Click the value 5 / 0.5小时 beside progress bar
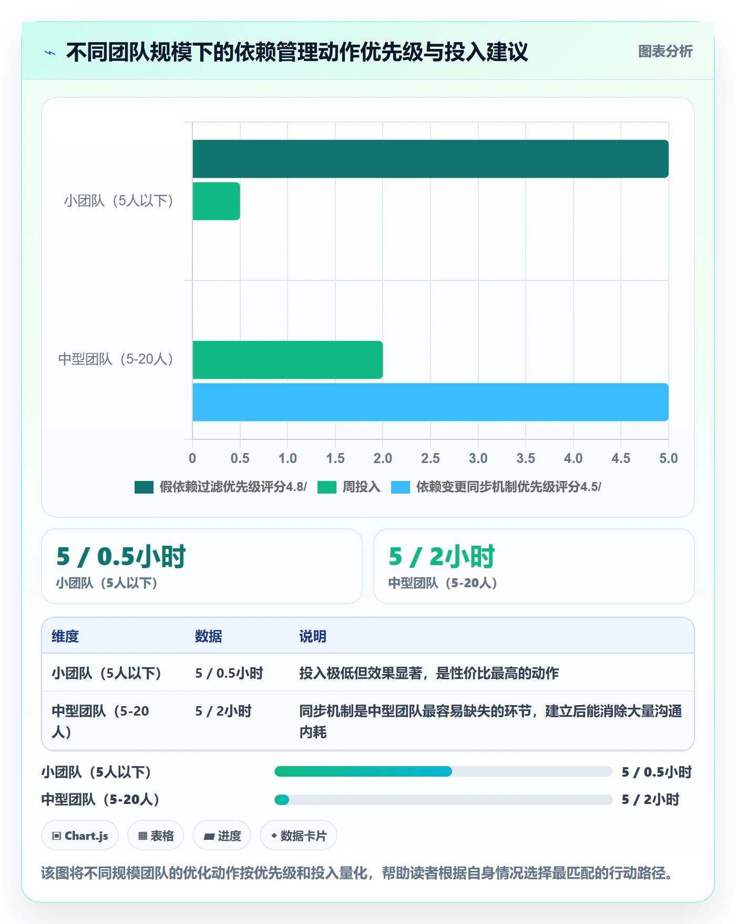The image size is (736, 924). [657, 772]
